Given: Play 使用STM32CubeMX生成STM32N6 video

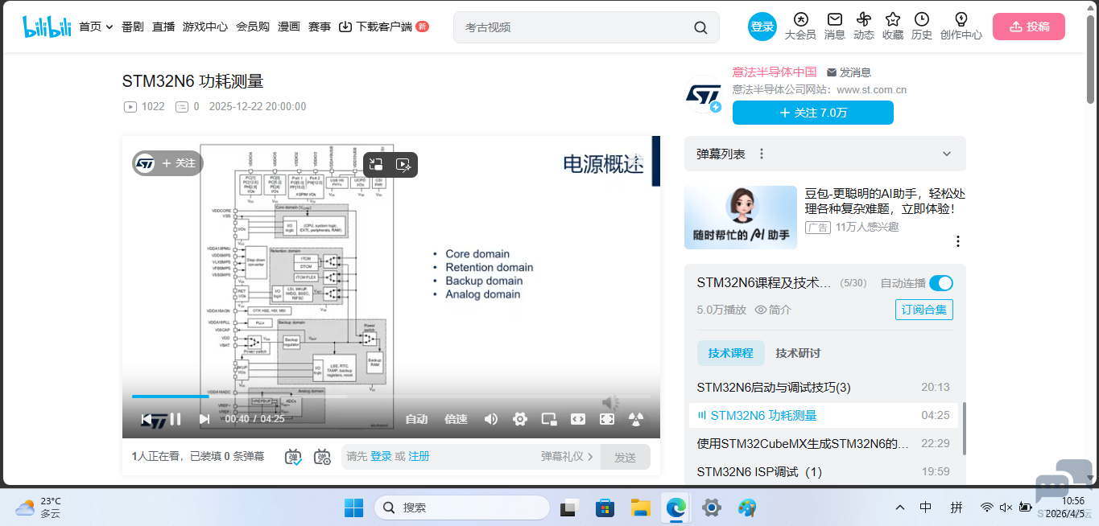Looking at the screenshot, I should (824, 444).
